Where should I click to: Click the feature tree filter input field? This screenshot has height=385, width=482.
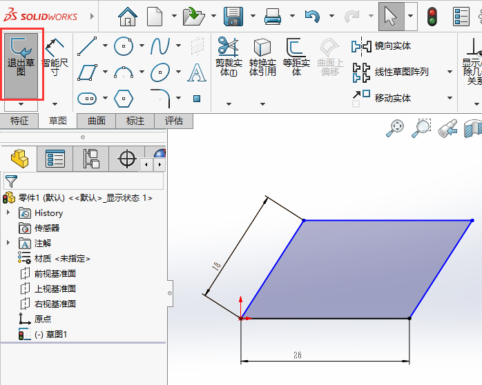tap(90, 181)
